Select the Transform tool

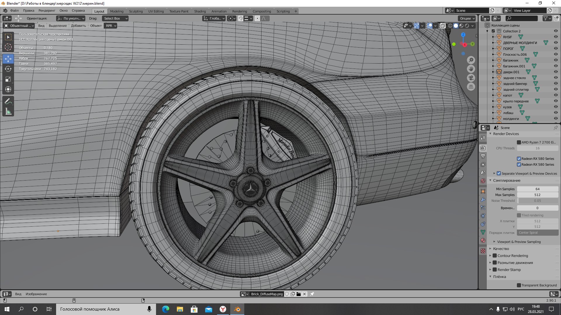click(x=8, y=89)
